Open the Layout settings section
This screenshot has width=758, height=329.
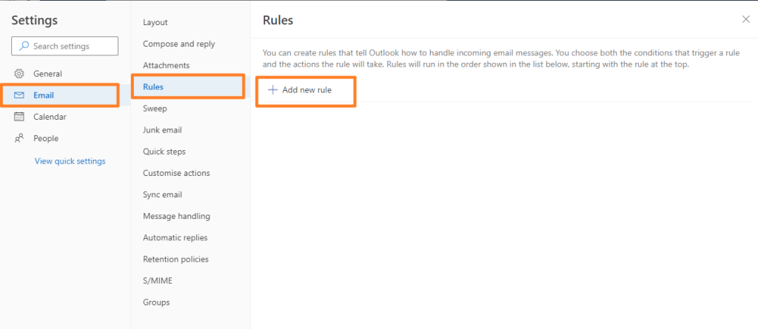155,22
